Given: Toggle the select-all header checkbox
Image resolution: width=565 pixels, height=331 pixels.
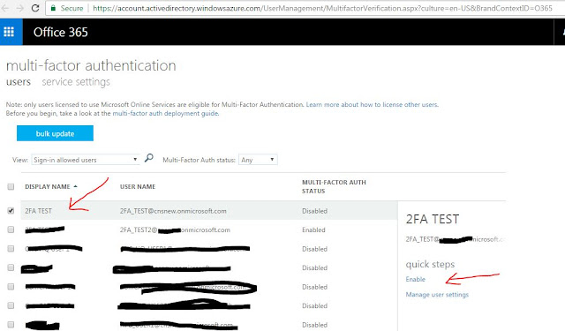Looking at the screenshot, I should pos(11,186).
